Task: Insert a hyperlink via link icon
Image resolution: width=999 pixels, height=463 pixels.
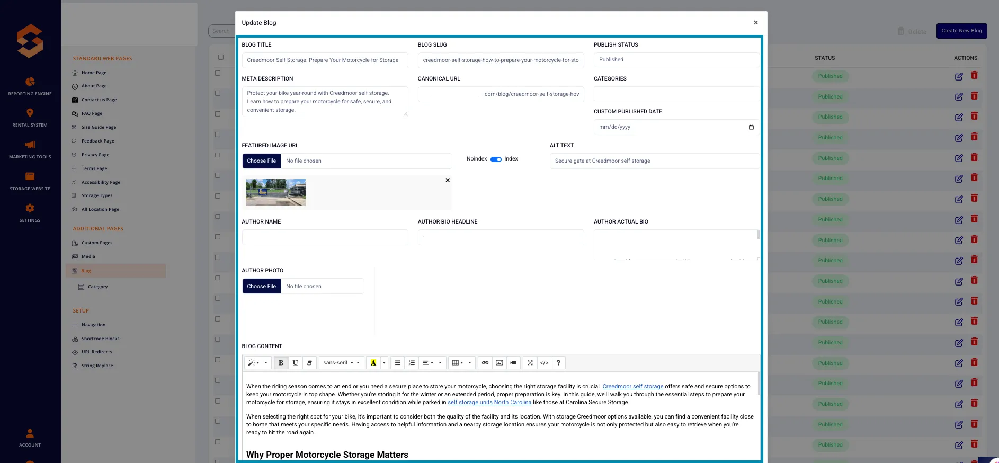Action: point(485,363)
